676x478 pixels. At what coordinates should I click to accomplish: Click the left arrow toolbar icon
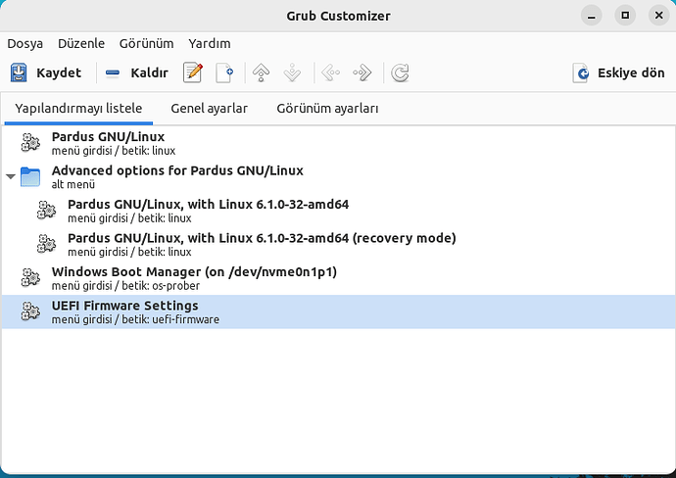(330, 72)
